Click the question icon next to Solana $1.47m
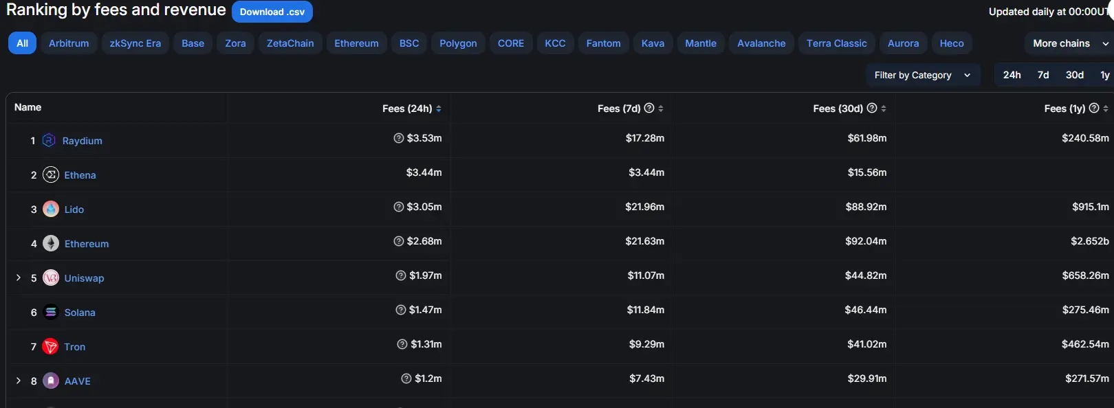Viewport: 1114px width, 408px height. 401,310
